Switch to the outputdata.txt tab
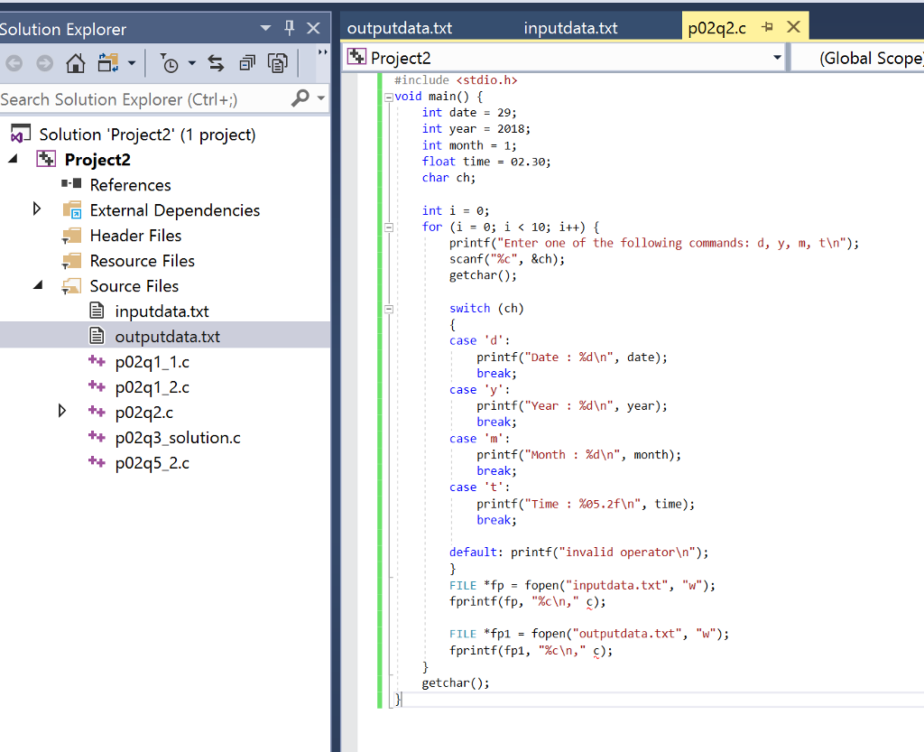 (400, 28)
